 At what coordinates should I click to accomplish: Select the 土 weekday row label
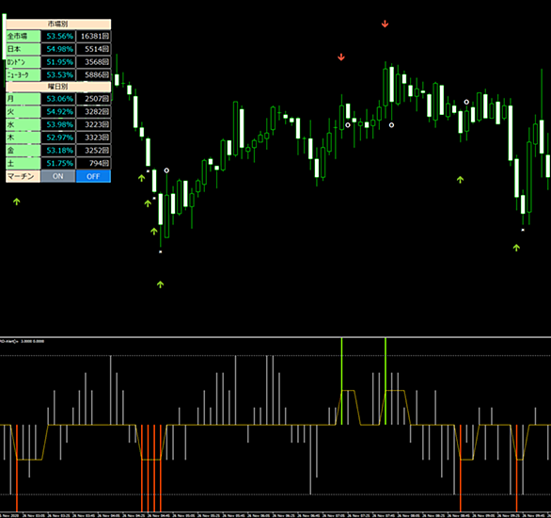pyautogui.click(x=23, y=163)
